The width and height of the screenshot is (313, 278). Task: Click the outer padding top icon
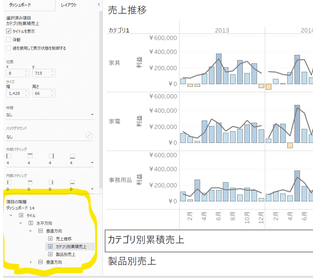[x=30, y=156]
